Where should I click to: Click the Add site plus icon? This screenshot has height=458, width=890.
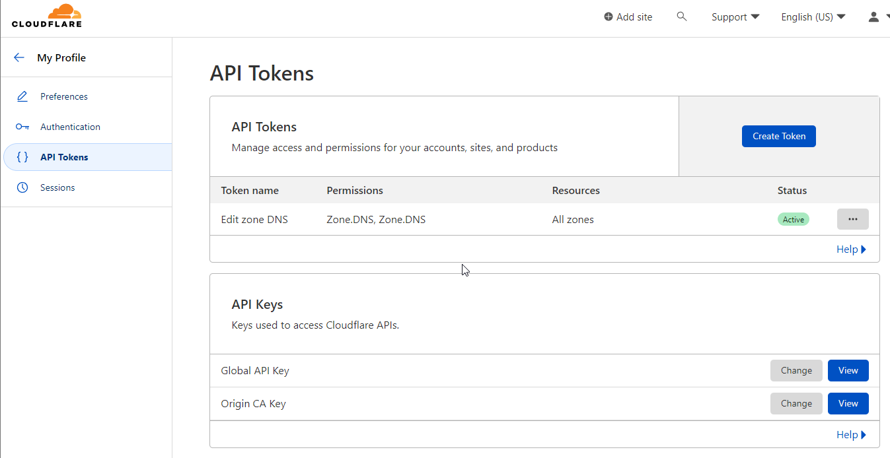(x=609, y=17)
